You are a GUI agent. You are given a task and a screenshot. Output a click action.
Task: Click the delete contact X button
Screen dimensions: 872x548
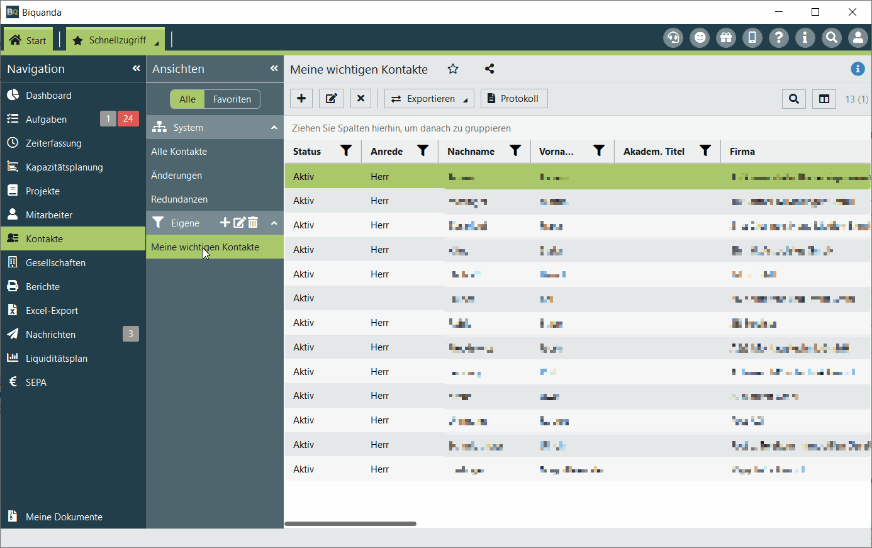point(361,99)
